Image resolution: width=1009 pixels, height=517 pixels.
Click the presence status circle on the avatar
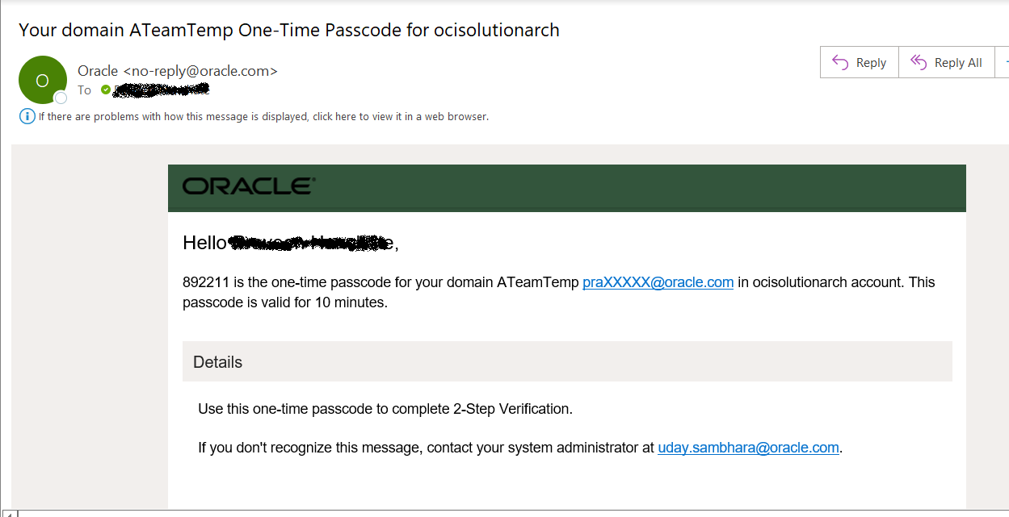[60, 98]
